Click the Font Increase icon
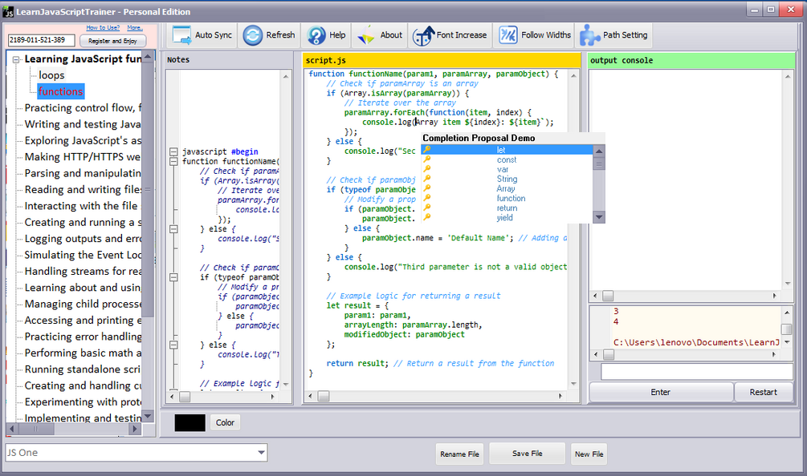This screenshot has height=476, width=807. (423, 35)
